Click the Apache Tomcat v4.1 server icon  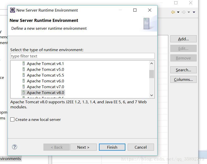point(24,63)
